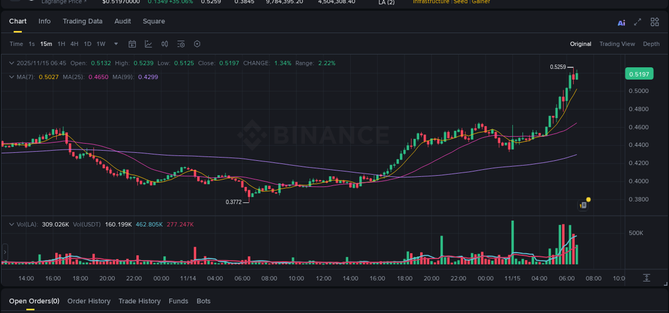
Task: Open the technical indicators icon
Action: click(165, 44)
